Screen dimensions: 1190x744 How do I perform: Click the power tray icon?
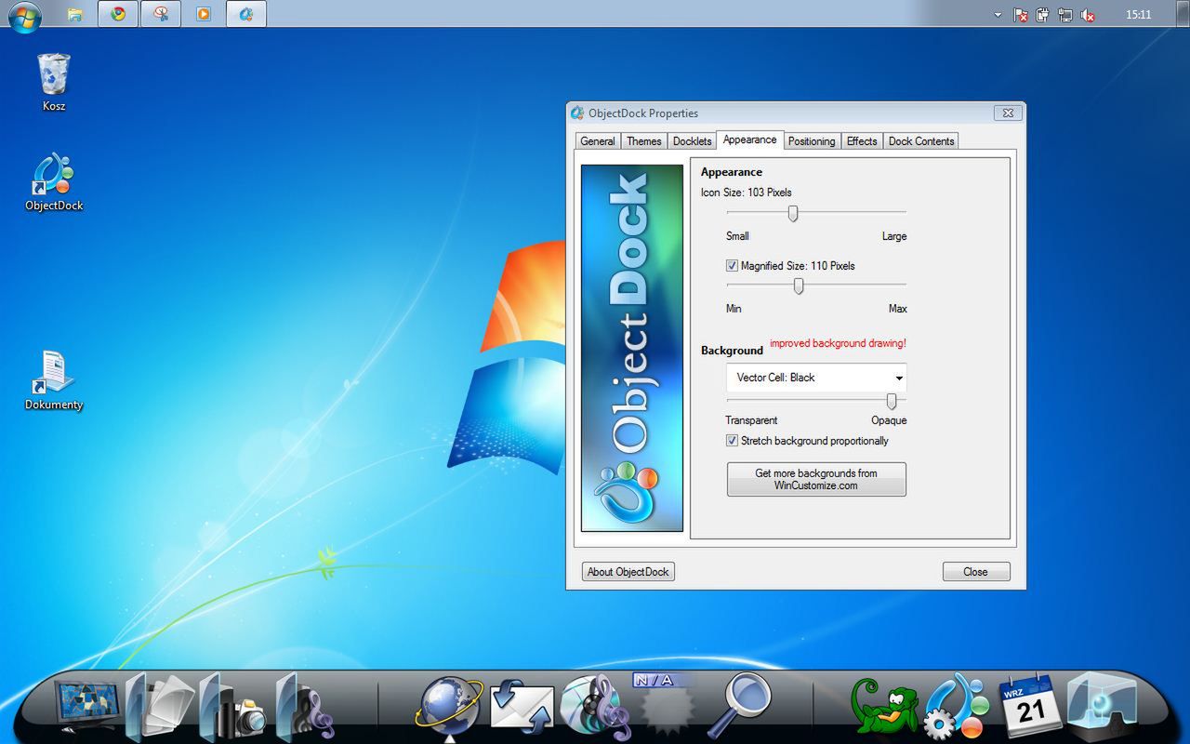[x=1043, y=15]
